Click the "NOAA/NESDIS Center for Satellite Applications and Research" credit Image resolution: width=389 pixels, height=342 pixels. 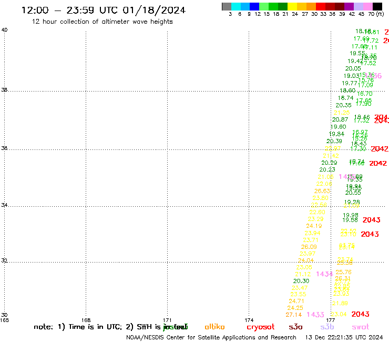click(x=211, y=338)
